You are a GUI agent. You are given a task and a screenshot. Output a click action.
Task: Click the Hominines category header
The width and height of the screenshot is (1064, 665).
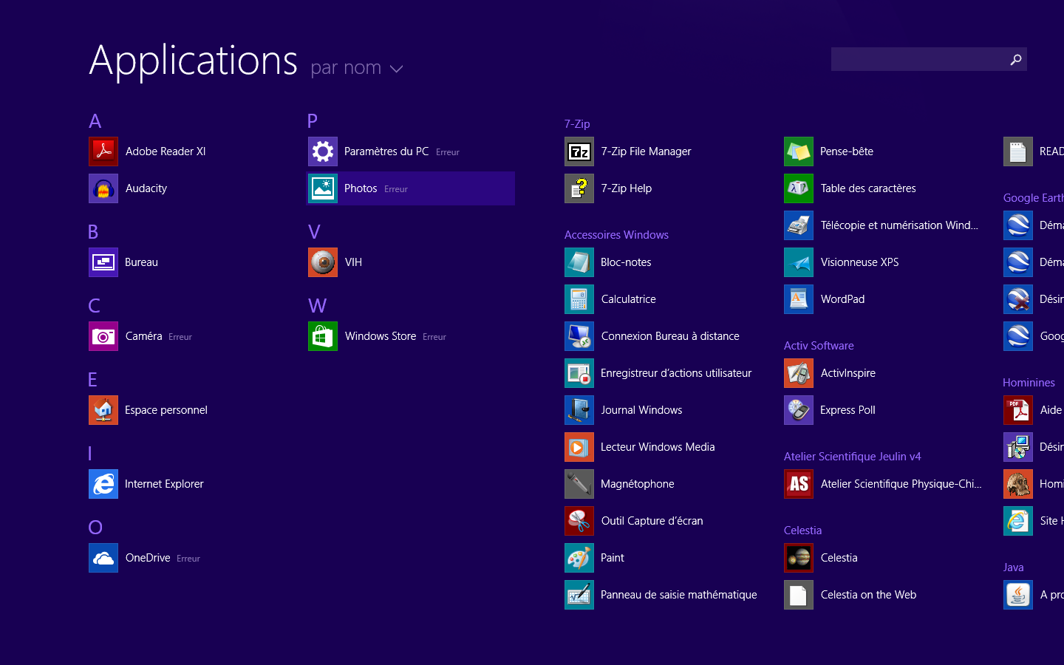(x=1029, y=383)
